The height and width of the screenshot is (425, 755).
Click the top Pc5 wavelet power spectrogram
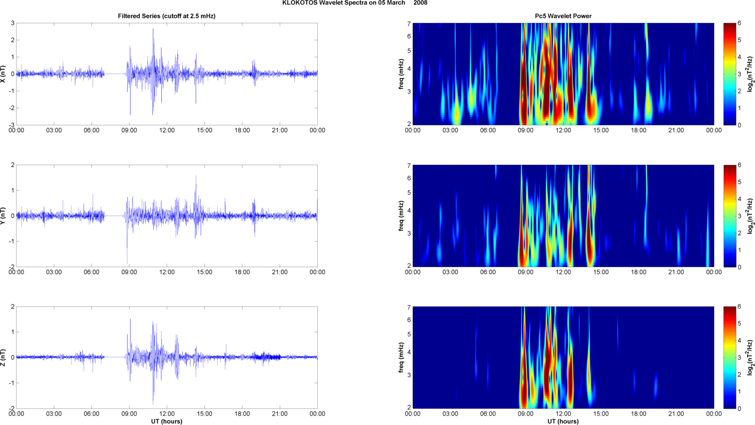click(x=563, y=74)
